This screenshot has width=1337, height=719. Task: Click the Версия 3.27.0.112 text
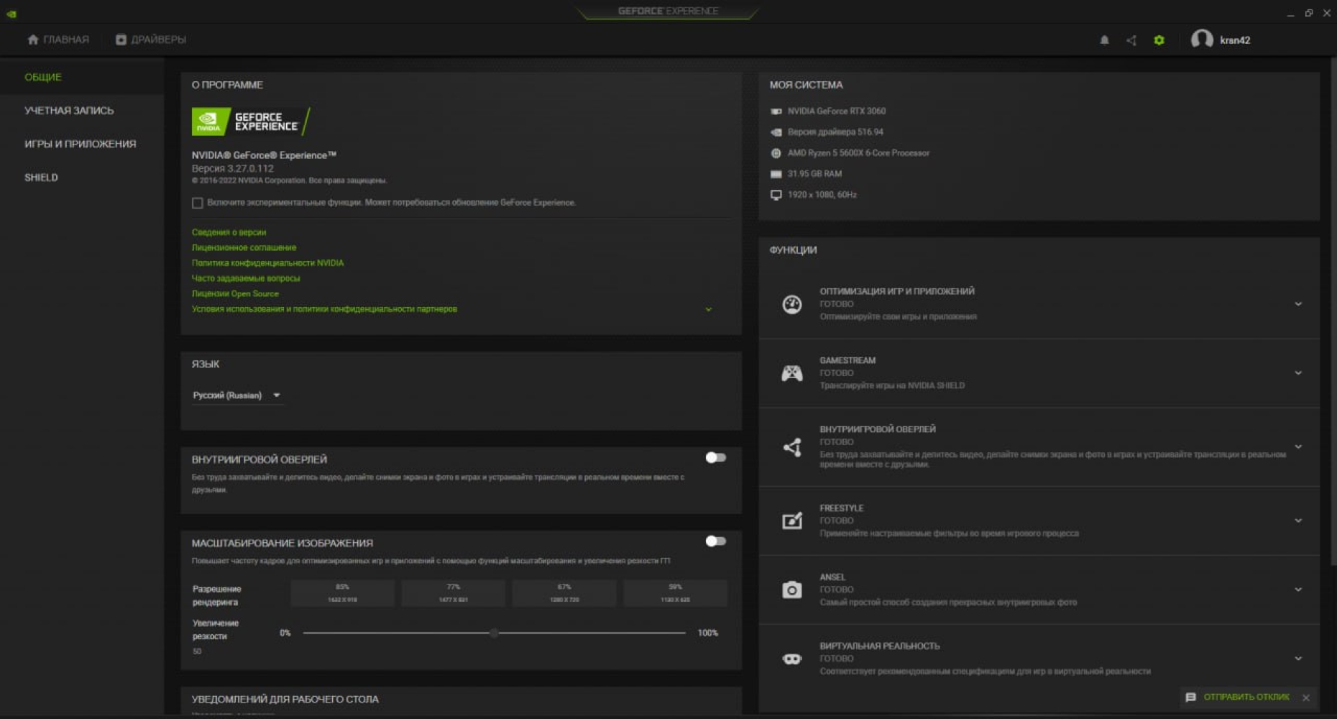(x=232, y=168)
